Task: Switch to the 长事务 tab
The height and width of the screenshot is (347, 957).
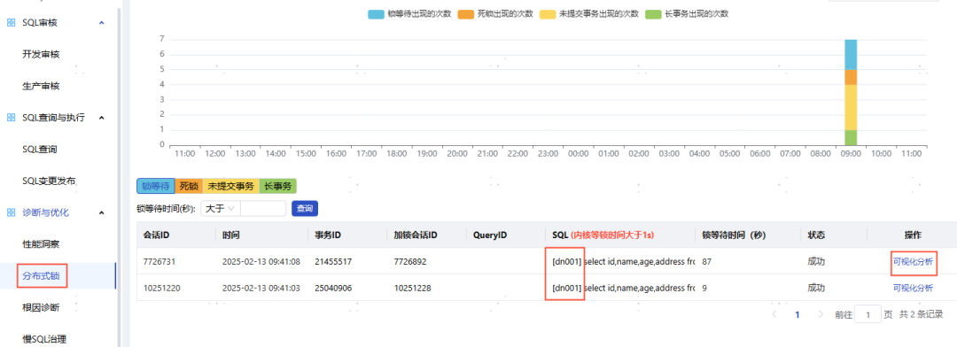Action: pos(277,186)
